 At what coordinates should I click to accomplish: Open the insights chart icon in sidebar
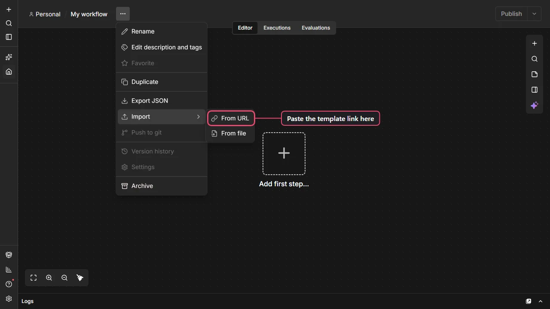(9, 270)
